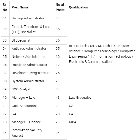
Task: Select the SOC Analyst post name
Action: point(21,89)
